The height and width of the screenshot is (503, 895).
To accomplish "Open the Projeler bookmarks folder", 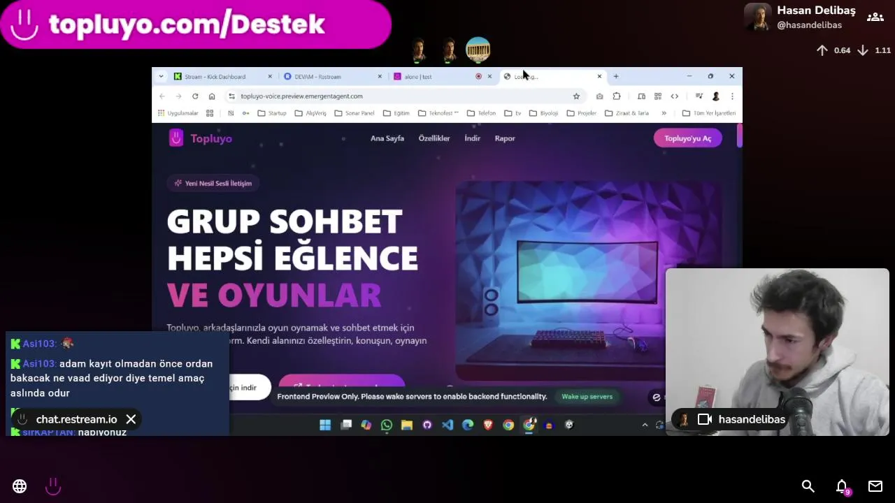I will [x=582, y=113].
